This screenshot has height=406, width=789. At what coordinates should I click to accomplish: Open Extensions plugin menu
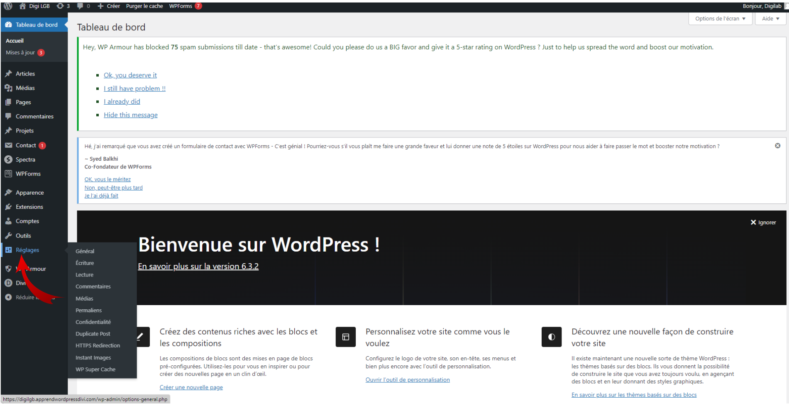(x=29, y=207)
